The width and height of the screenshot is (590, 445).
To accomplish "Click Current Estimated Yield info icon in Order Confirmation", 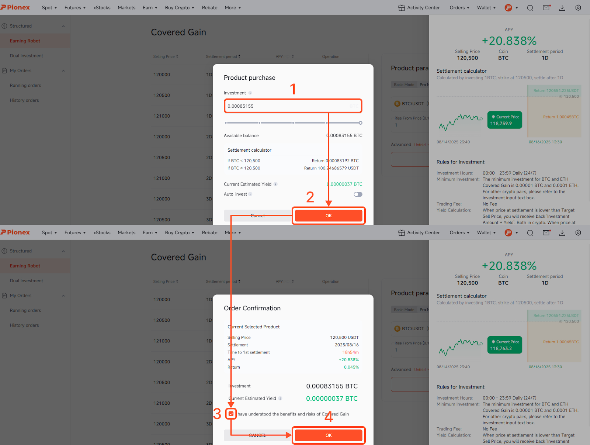I will coord(280,399).
